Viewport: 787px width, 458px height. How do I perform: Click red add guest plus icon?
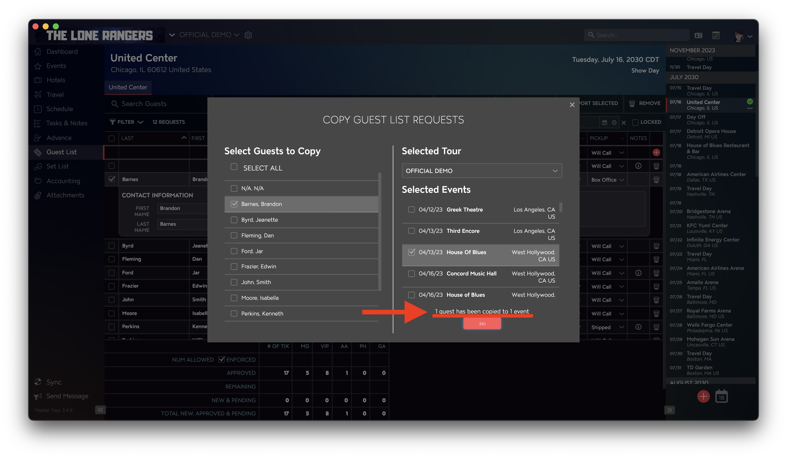656,152
